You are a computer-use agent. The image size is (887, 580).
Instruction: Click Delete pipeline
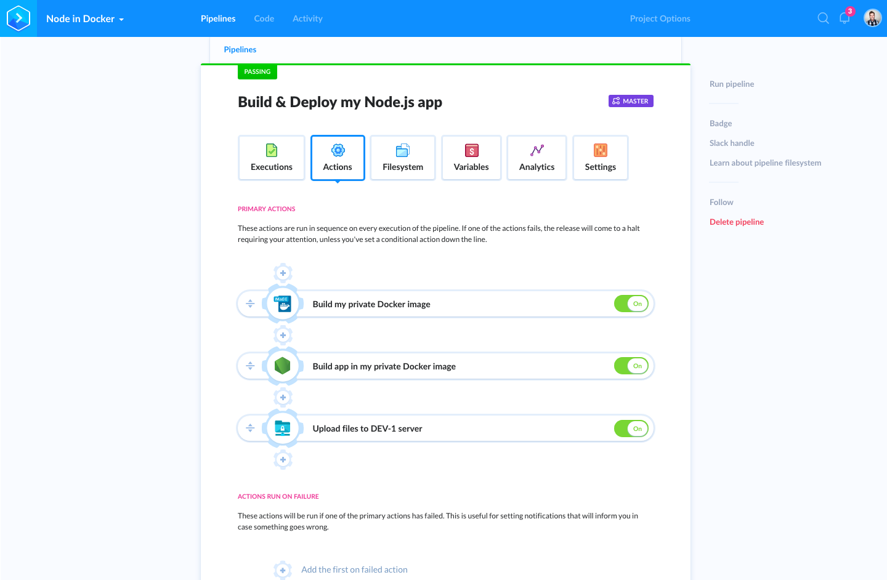pos(737,222)
